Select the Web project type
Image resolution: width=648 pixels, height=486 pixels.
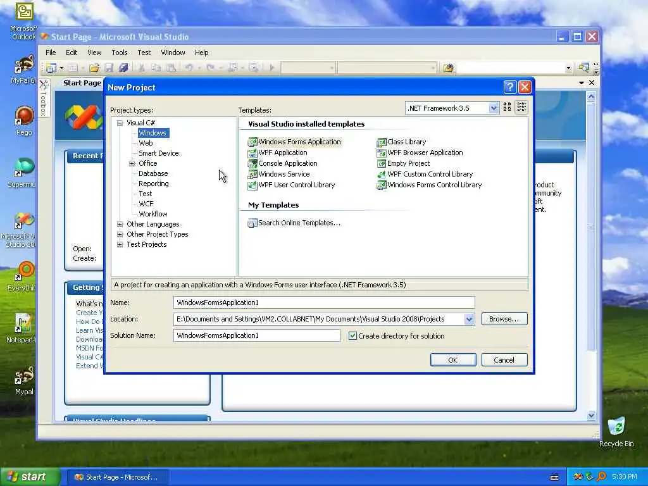pos(146,143)
